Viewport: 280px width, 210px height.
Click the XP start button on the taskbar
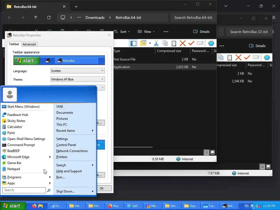tap(13, 206)
